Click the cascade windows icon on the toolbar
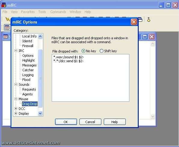The width and height of the screenshot is (179, 147). click(x=140, y=20)
